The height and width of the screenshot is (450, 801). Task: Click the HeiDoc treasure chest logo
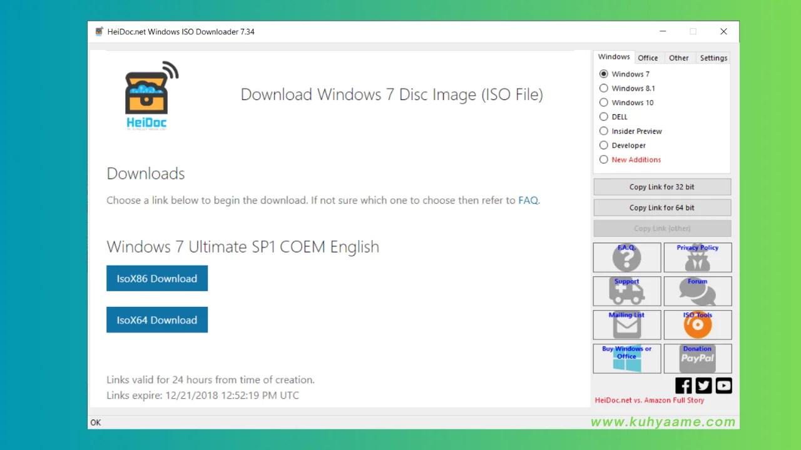pos(150,95)
